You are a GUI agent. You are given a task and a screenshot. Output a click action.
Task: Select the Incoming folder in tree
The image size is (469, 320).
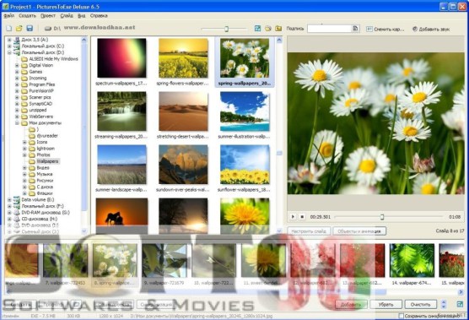pyautogui.click(x=38, y=79)
